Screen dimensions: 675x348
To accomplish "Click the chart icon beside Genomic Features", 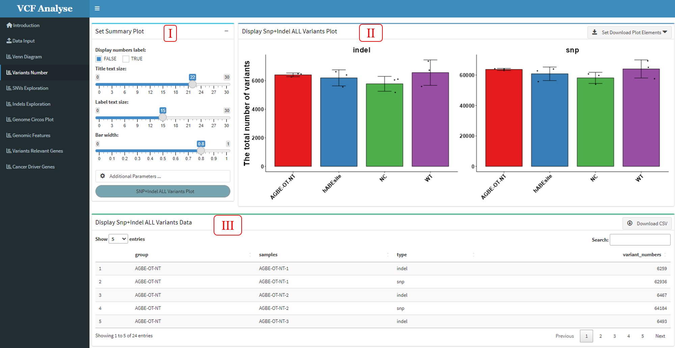I will 9,135.
